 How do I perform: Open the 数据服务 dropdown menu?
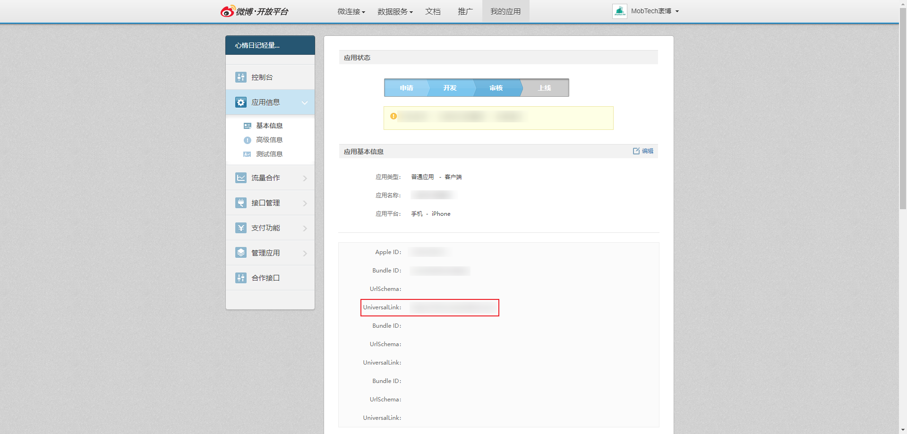pyautogui.click(x=395, y=11)
